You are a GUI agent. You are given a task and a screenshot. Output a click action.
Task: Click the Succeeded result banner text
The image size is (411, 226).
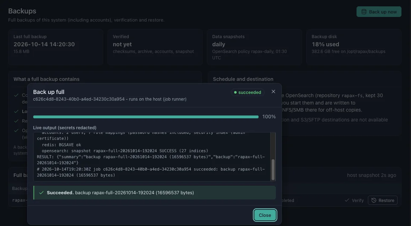pyautogui.click(x=120, y=193)
